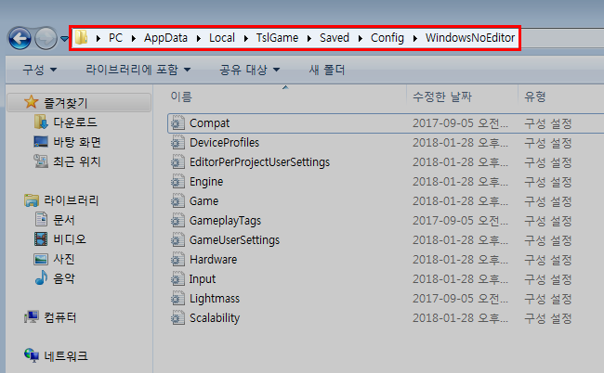Click the GameUserSettings file icon
The height and width of the screenshot is (373, 604).
pos(177,240)
